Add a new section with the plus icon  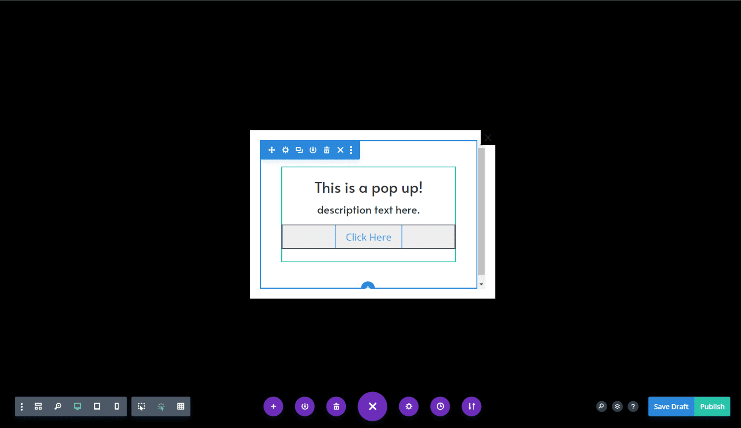click(273, 406)
